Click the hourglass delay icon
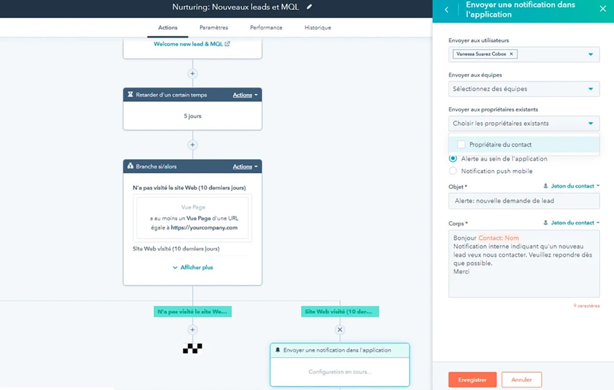Image resolution: width=614 pixels, height=390 pixels. 130,95
